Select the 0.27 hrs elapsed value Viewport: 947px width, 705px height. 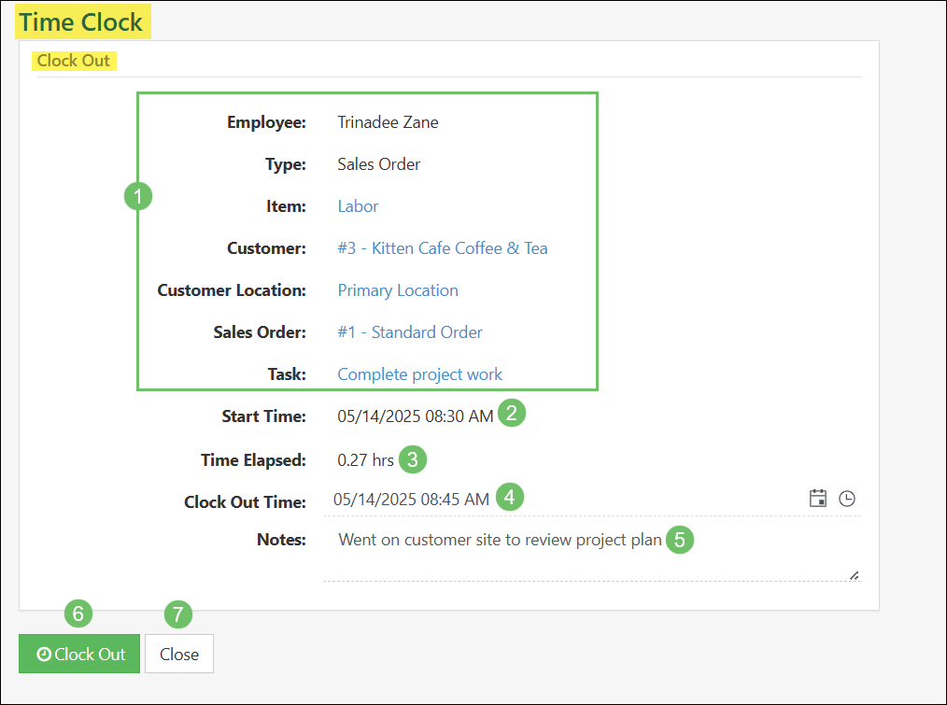(x=365, y=460)
